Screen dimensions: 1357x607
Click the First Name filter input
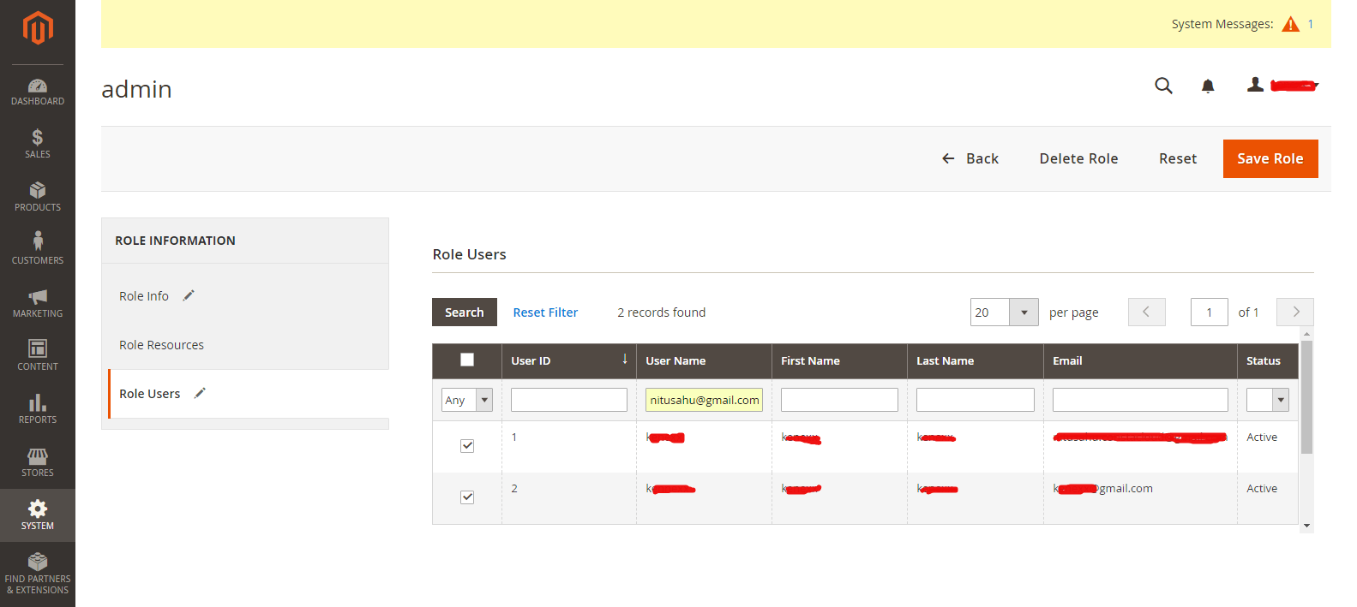point(839,400)
